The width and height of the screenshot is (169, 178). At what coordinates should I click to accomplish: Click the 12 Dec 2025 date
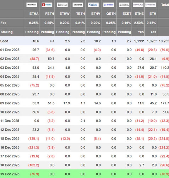tap(10, 130)
